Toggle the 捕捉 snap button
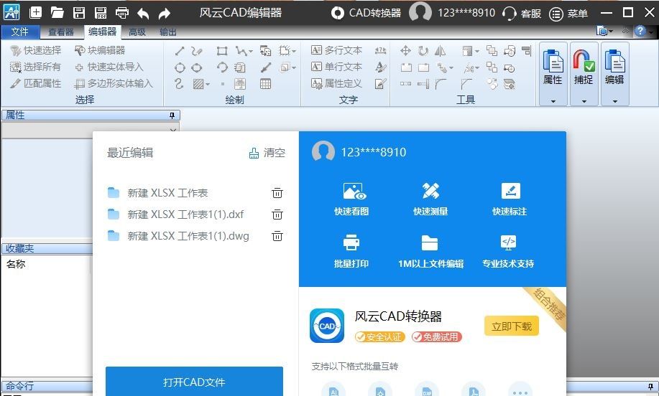The width and height of the screenshot is (659, 396). 584,68
